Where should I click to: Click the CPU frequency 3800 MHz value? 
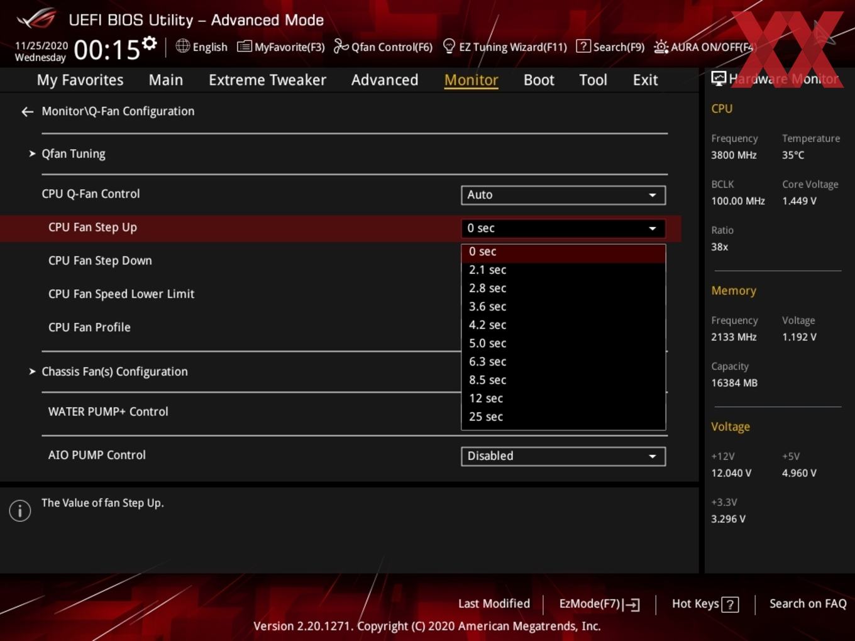(734, 155)
